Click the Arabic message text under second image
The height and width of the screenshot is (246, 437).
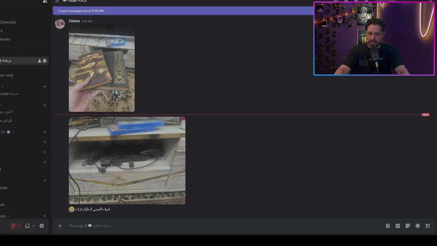click(93, 209)
